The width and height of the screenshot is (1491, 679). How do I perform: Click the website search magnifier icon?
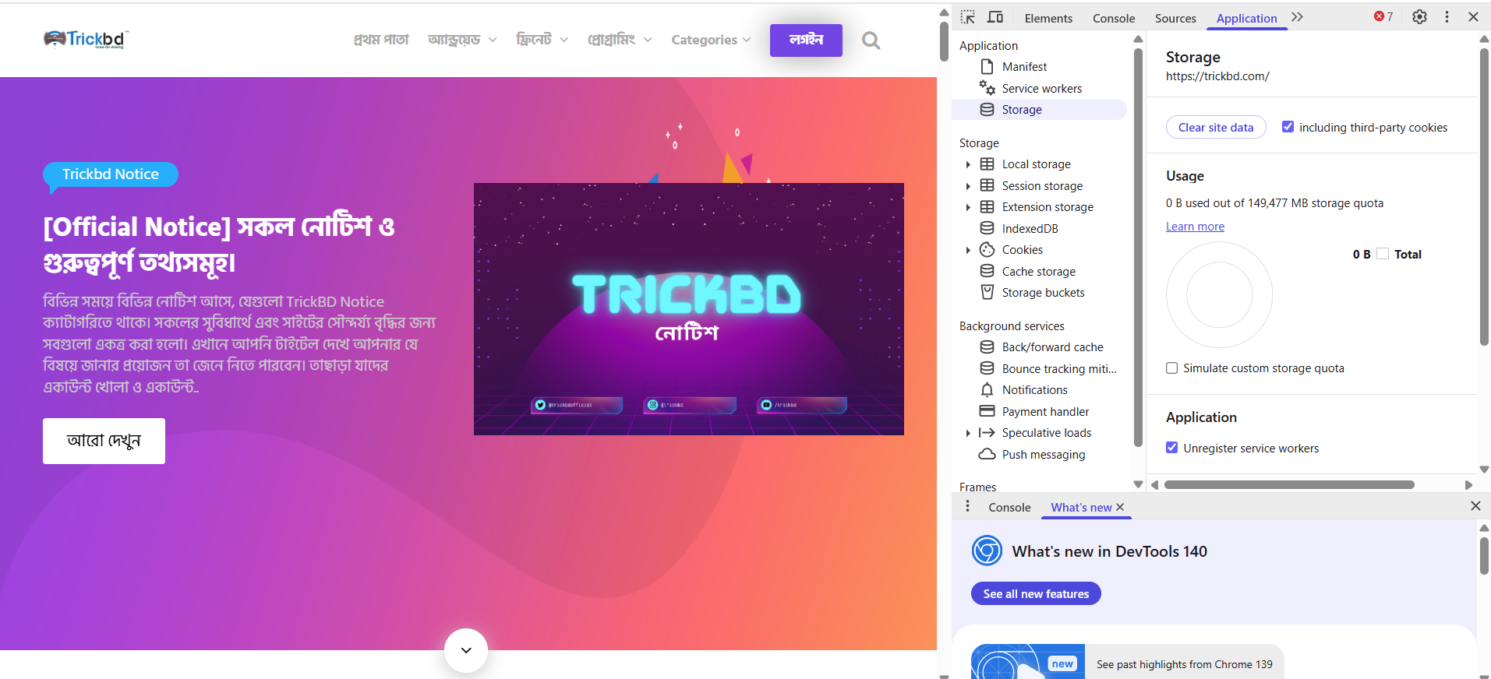click(x=871, y=40)
